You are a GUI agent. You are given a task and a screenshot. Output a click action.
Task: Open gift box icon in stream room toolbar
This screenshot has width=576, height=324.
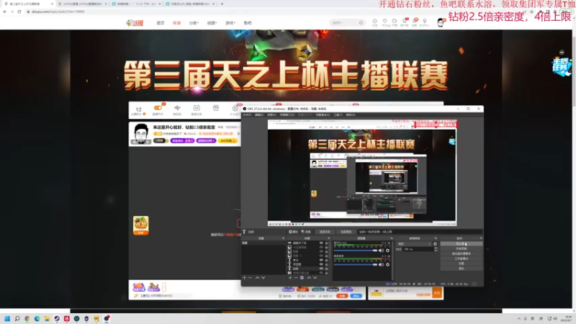pos(216,108)
